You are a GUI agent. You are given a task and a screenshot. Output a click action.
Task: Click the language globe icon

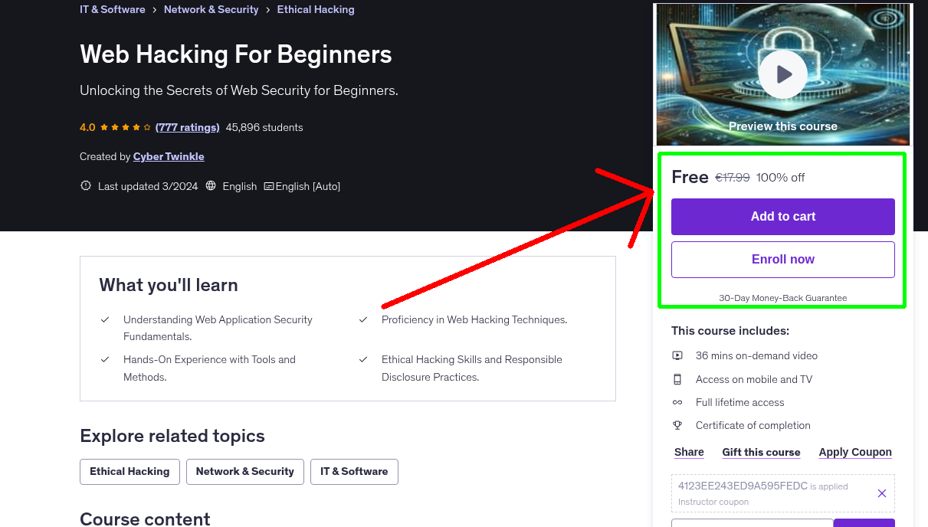click(210, 185)
